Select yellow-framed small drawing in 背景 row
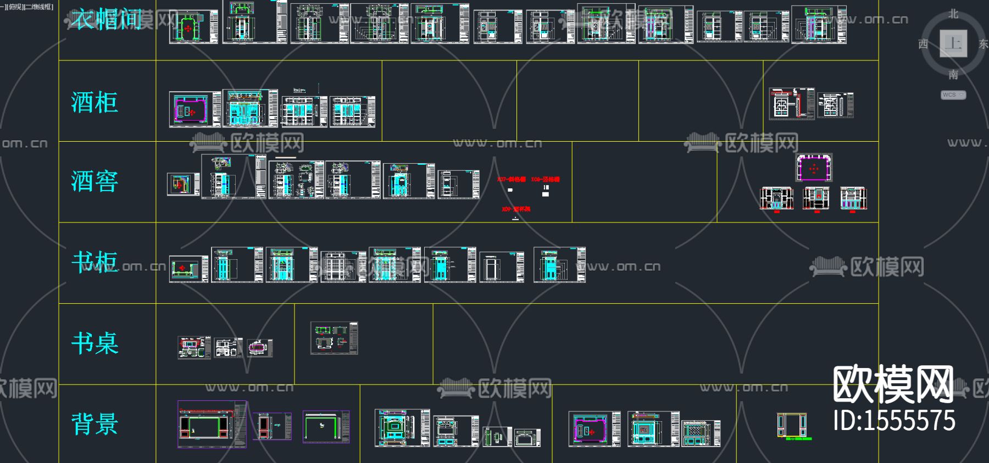This screenshot has height=463, width=989. 792,426
